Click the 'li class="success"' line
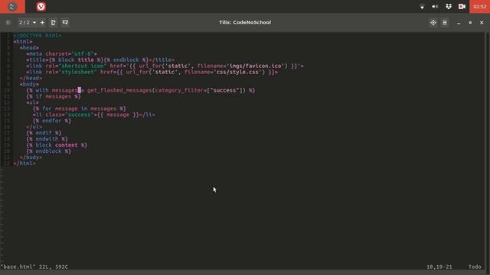This screenshot has width=490, height=275. click(x=93, y=115)
